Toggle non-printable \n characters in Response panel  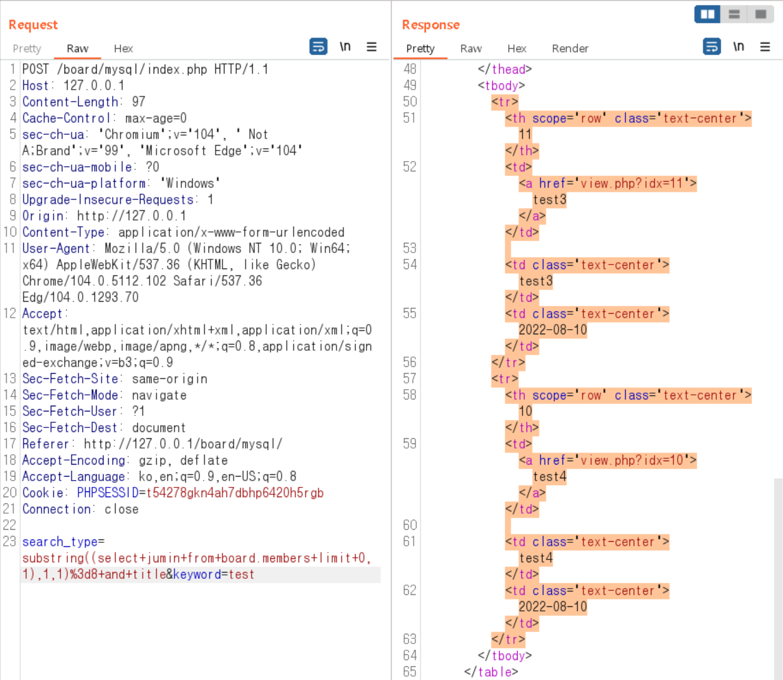coord(739,46)
